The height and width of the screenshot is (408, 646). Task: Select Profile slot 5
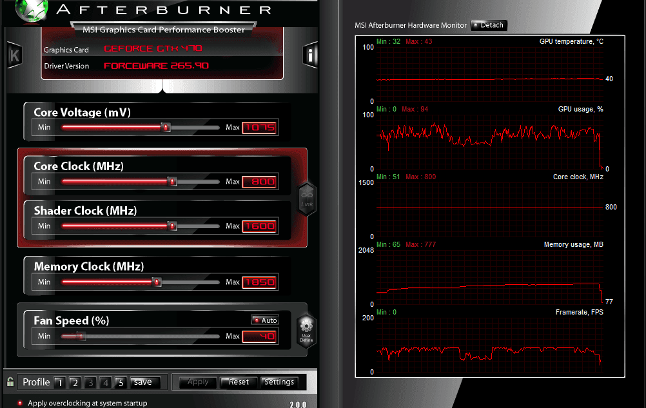coord(121,382)
